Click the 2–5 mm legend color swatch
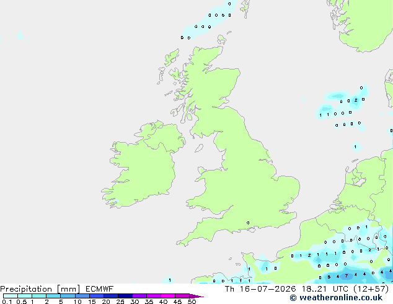The image size is (393, 304). 53,296
